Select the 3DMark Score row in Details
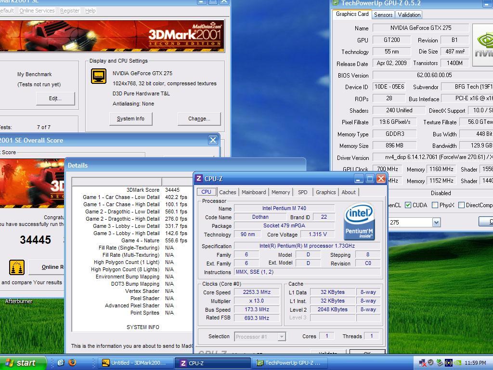This screenshot has width=493, height=370. tap(132, 190)
